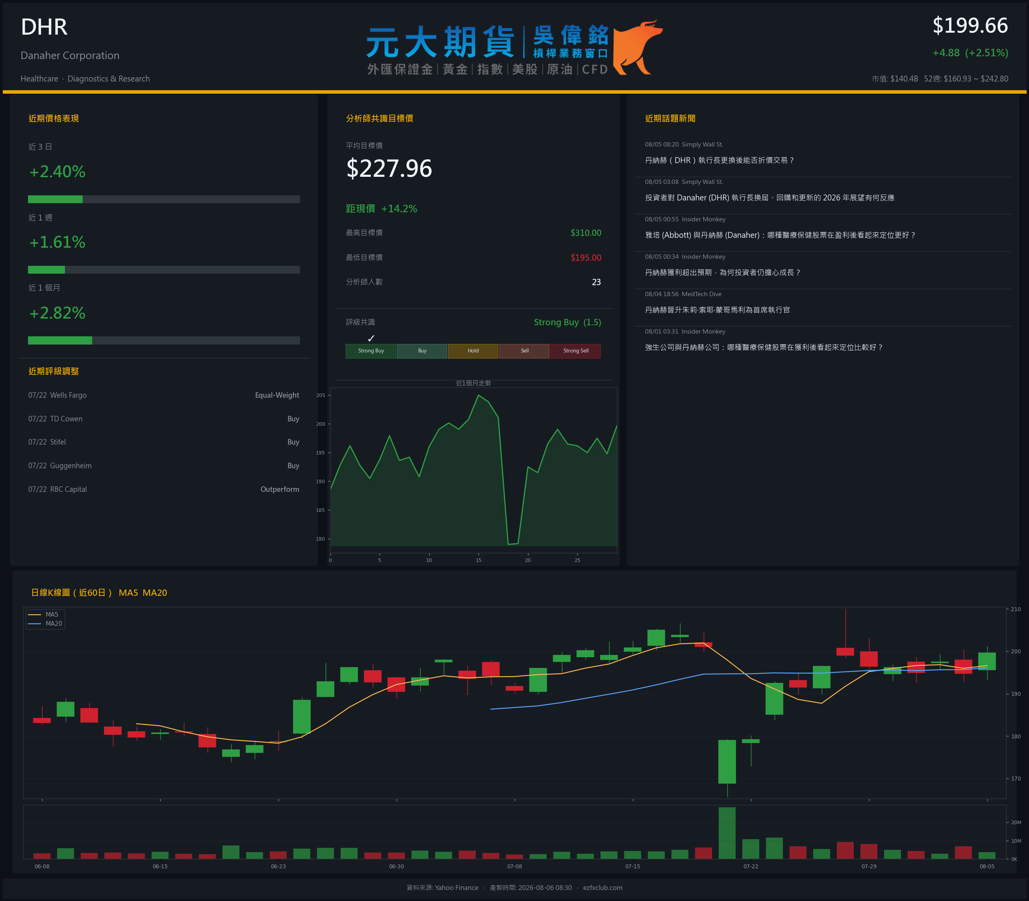Click the +2.40% three-day return
Viewport: 1029px width, 901px height.
tap(57, 172)
